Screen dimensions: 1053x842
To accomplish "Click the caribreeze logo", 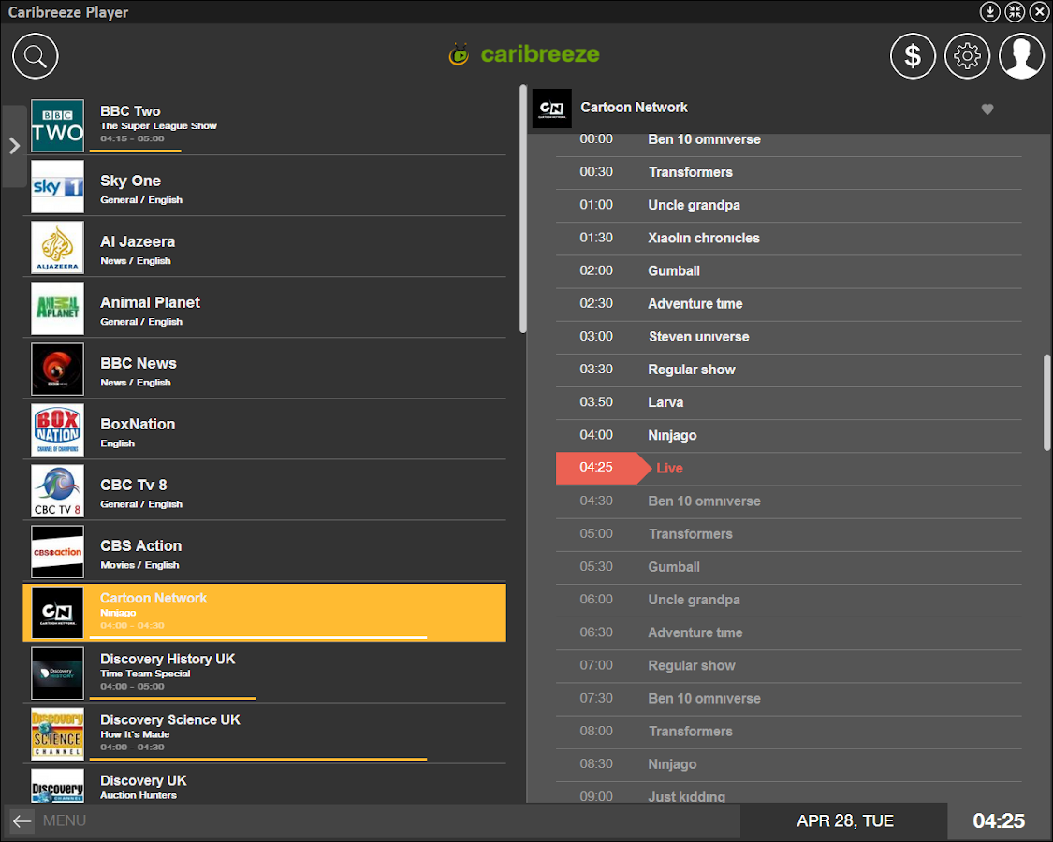I will click(x=524, y=54).
